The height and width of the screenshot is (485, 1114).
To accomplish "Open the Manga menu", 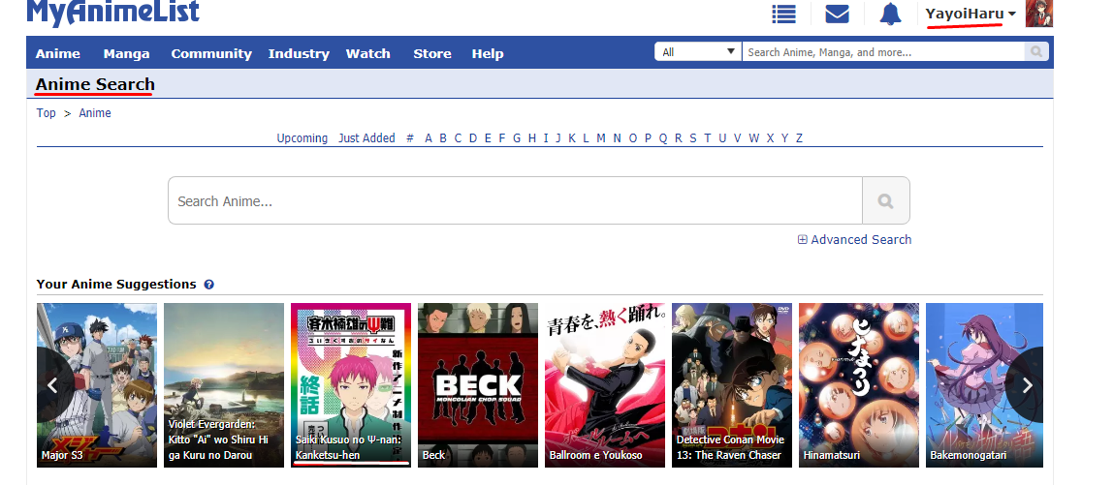I will pos(126,53).
